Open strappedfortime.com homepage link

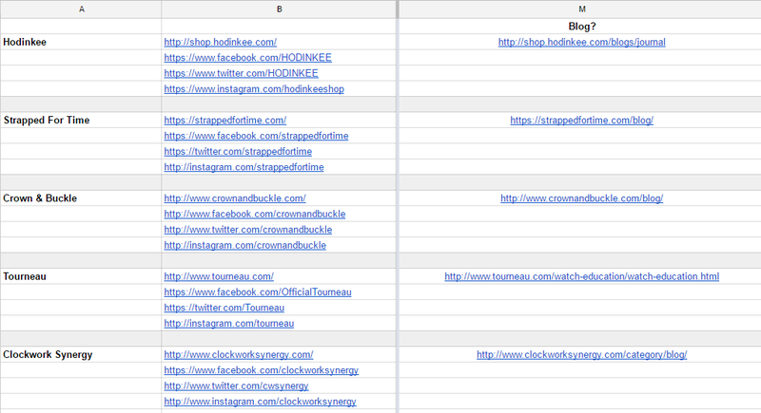point(225,120)
